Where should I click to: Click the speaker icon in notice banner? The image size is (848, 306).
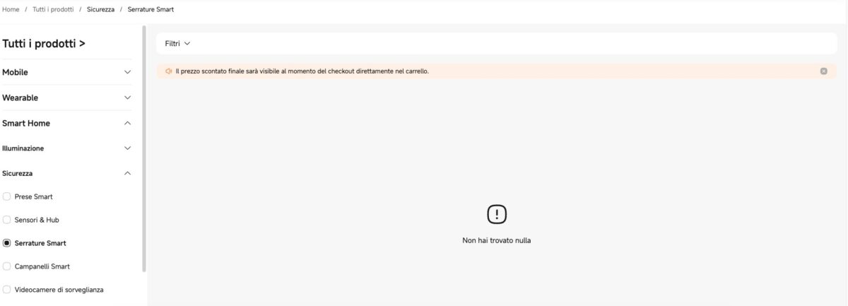click(169, 71)
